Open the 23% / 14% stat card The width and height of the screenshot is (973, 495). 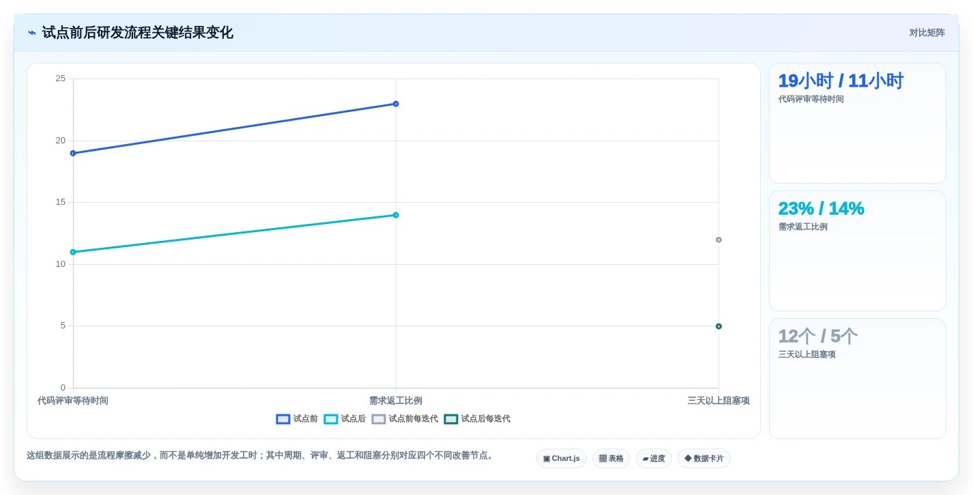(858, 251)
